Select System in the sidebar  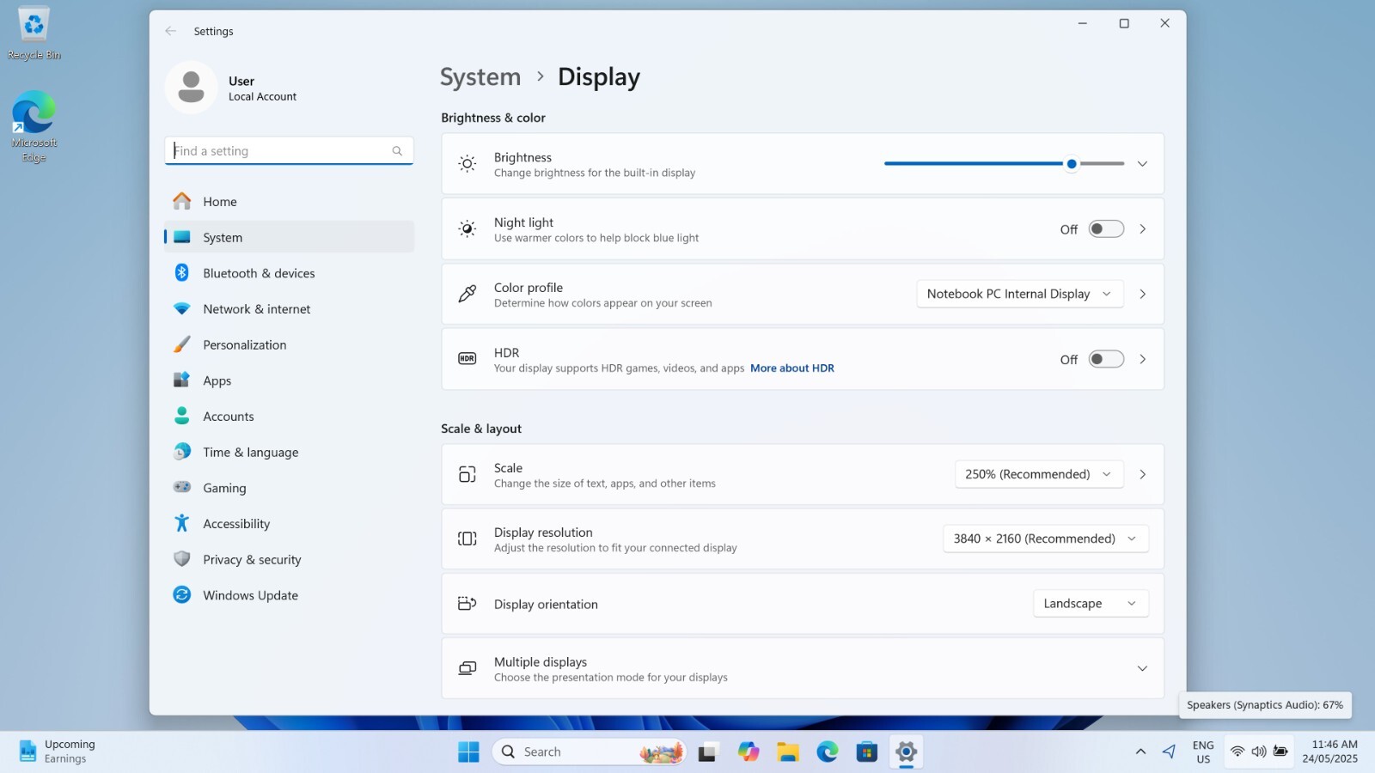[x=289, y=238]
